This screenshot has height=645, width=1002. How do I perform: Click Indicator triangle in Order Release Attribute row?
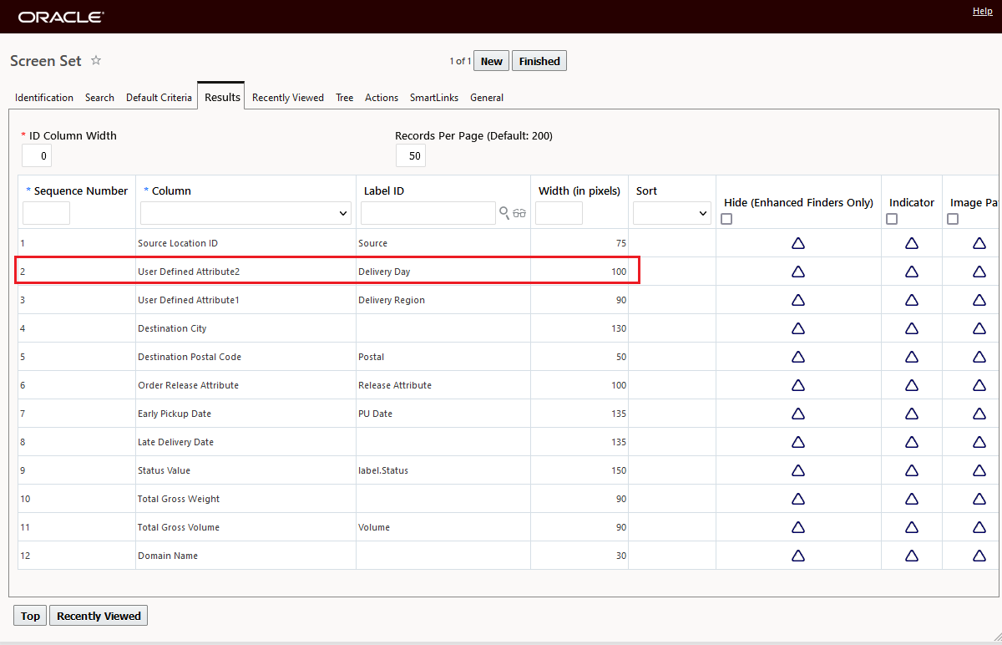(x=912, y=385)
